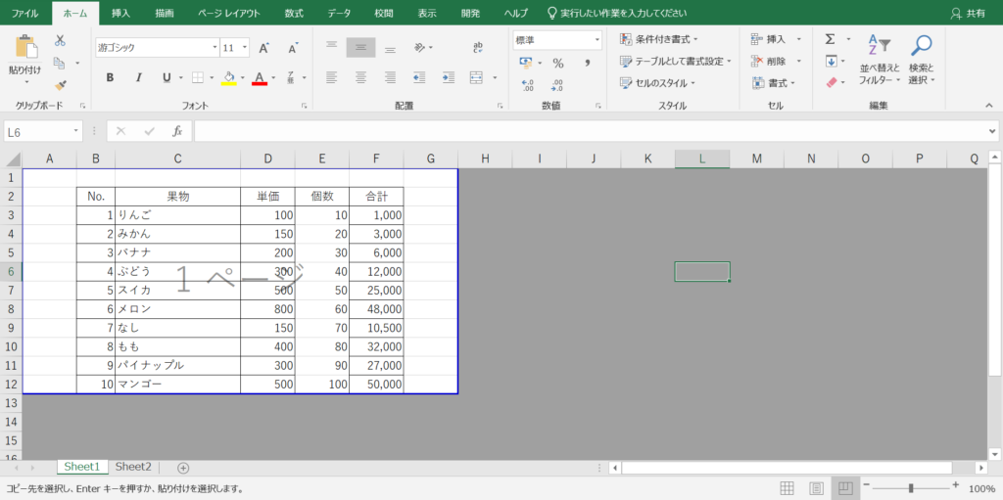Switch to Page Layout view icon
This screenshot has width=1003, height=500.
(816, 488)
